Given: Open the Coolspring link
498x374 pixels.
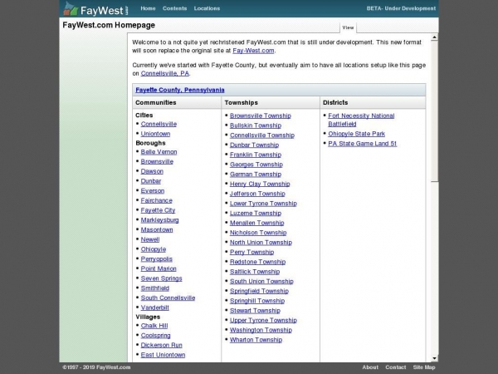Looking at the screenshot, I should (156, 336).
